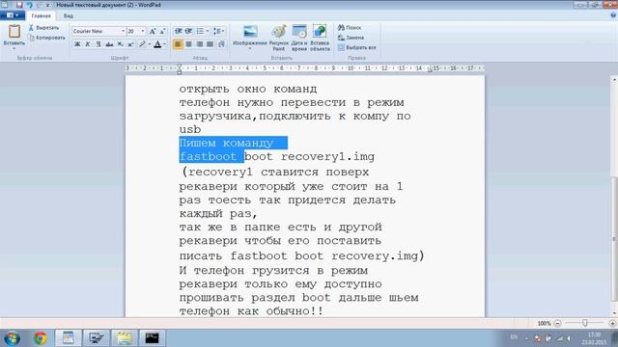Click Копировать to copy the selection
Image resolution: width=618 pixels, height=347 pixels.
(x=46, y=38)
